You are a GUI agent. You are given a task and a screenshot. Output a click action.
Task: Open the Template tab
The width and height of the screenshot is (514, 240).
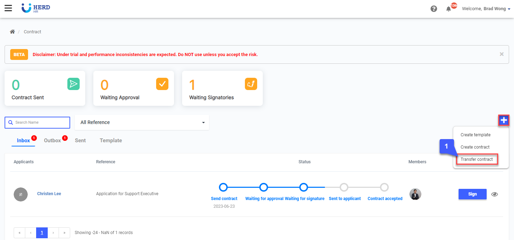[x=111, y=140]
